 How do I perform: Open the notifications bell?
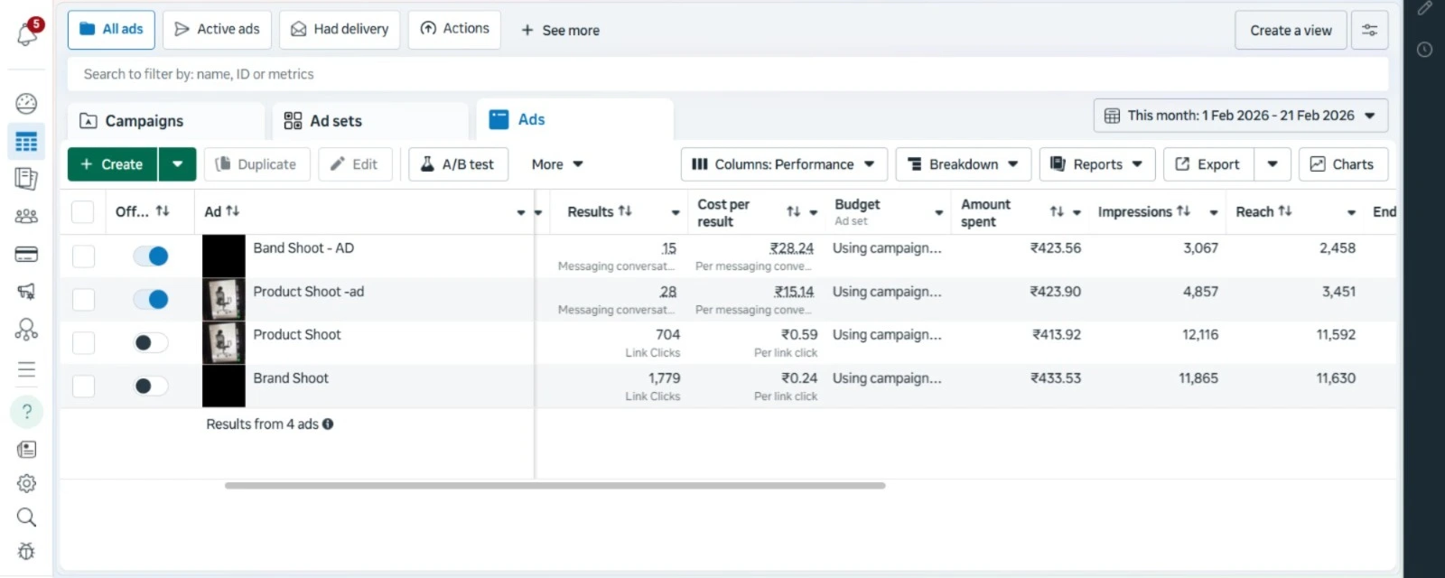(x=27, y=33)
